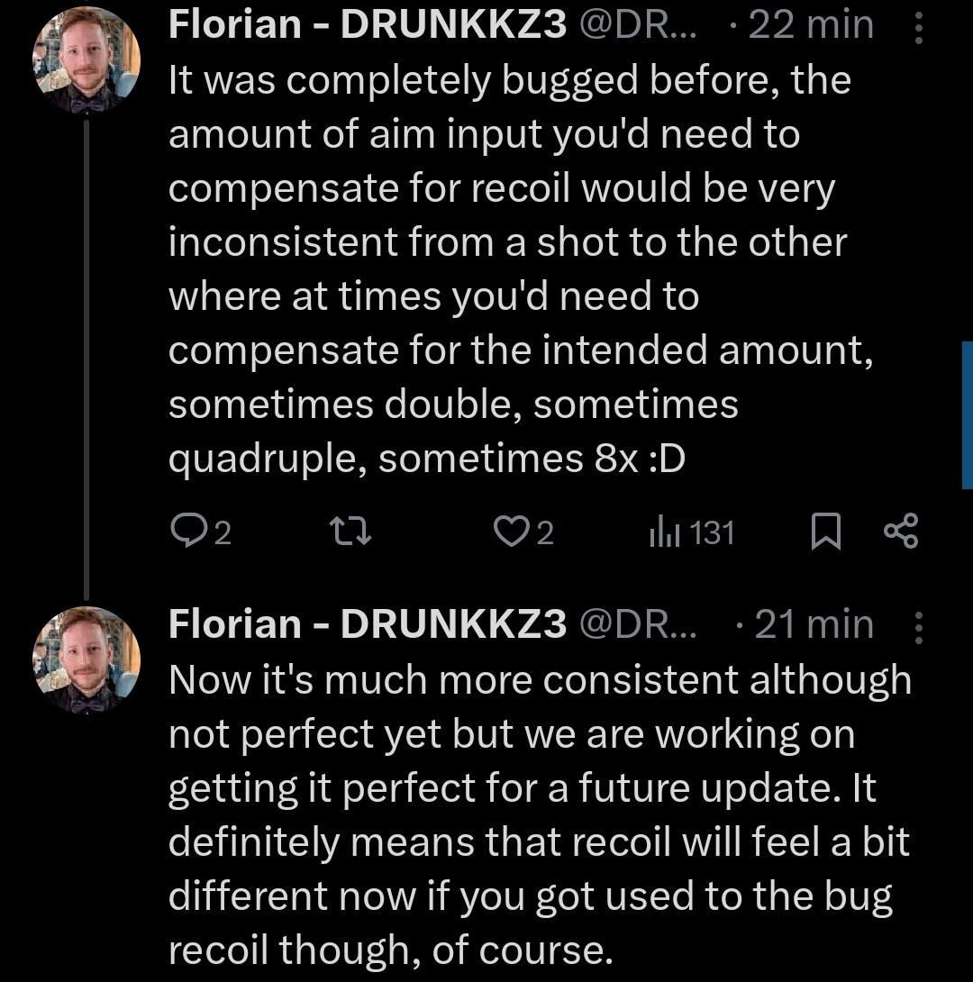Open profile photo on the second tweet
Viewport: 973px width, 982px height.
click(87, 659)
